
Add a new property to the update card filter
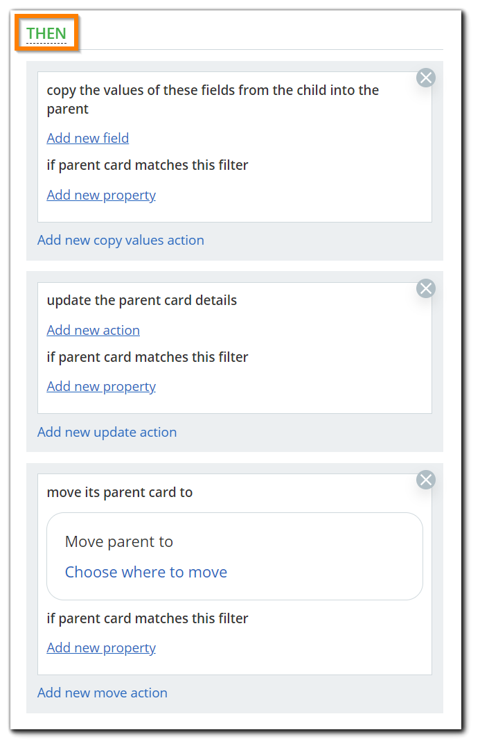[x=101, y=386]
